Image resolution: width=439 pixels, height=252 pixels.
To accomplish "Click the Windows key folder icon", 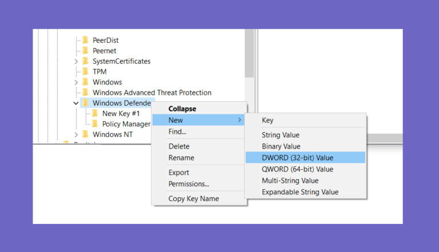I will 85,82.
